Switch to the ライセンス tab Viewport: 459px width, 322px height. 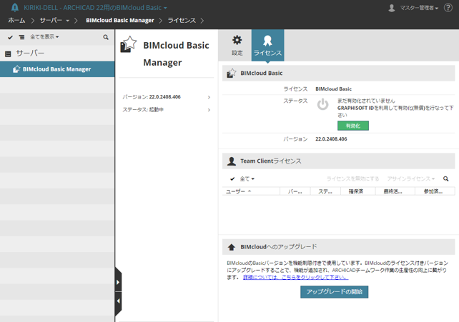pos(267,45)
